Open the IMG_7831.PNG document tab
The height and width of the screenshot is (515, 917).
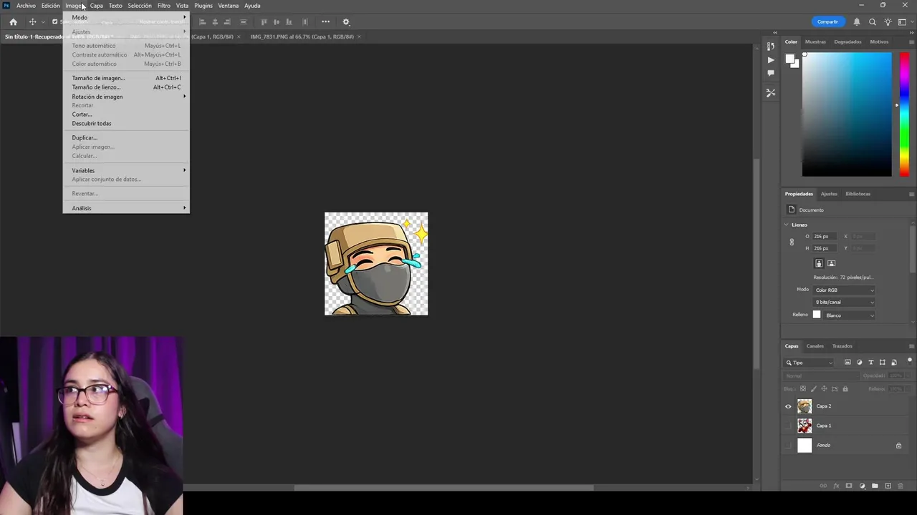click(x=302, y=36)
